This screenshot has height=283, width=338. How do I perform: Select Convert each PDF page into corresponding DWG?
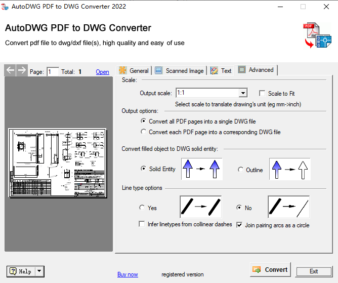point(143,132)
